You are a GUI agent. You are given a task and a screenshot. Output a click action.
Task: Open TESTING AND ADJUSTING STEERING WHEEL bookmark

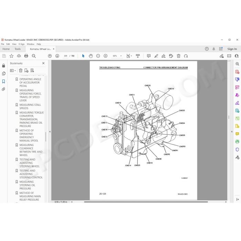[29, 163]
